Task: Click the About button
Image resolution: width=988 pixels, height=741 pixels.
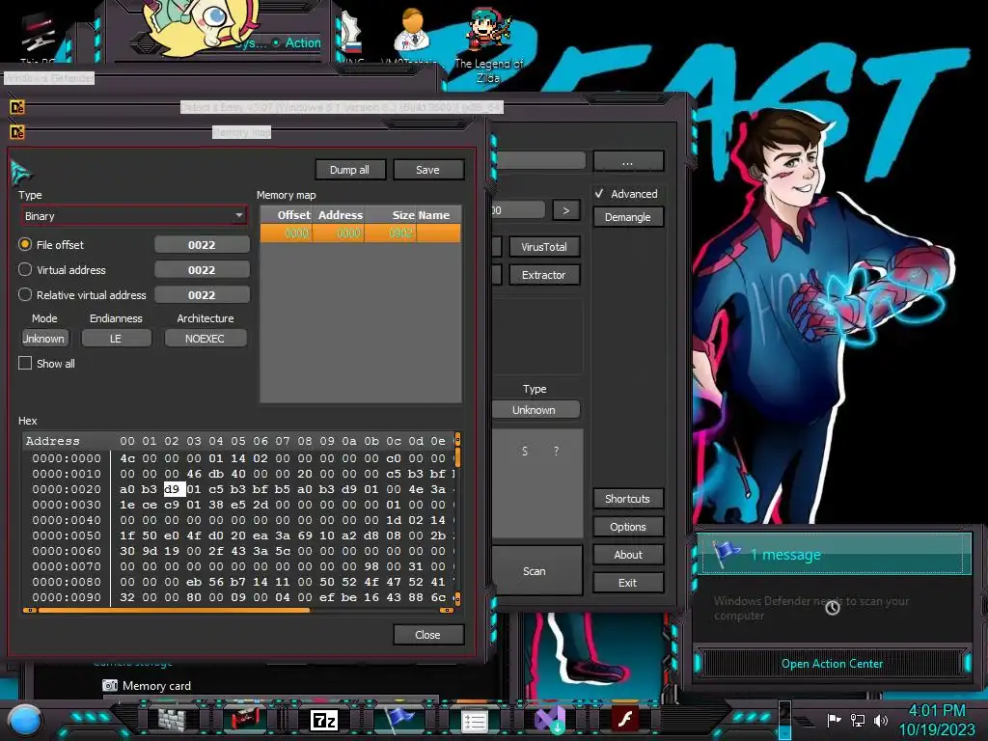Action: 627,555
